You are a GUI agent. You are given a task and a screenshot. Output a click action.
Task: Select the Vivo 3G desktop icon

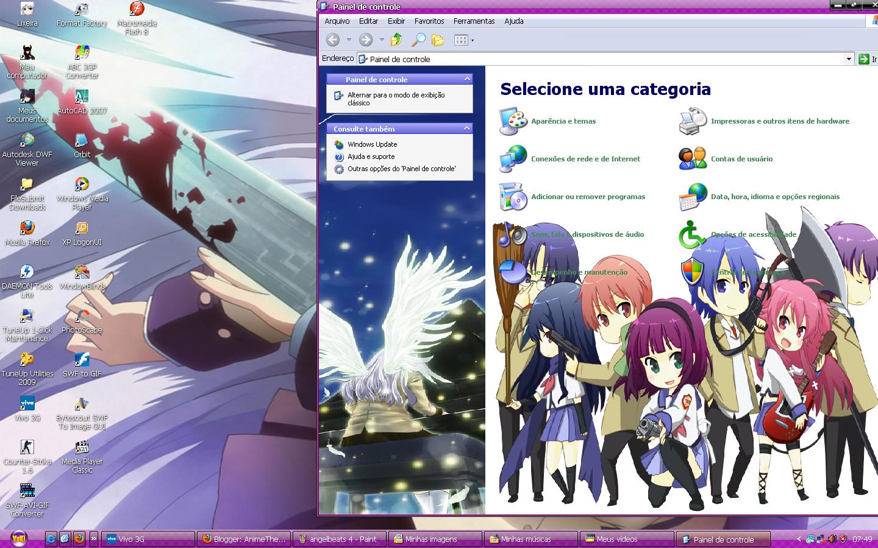pos(27,409)
